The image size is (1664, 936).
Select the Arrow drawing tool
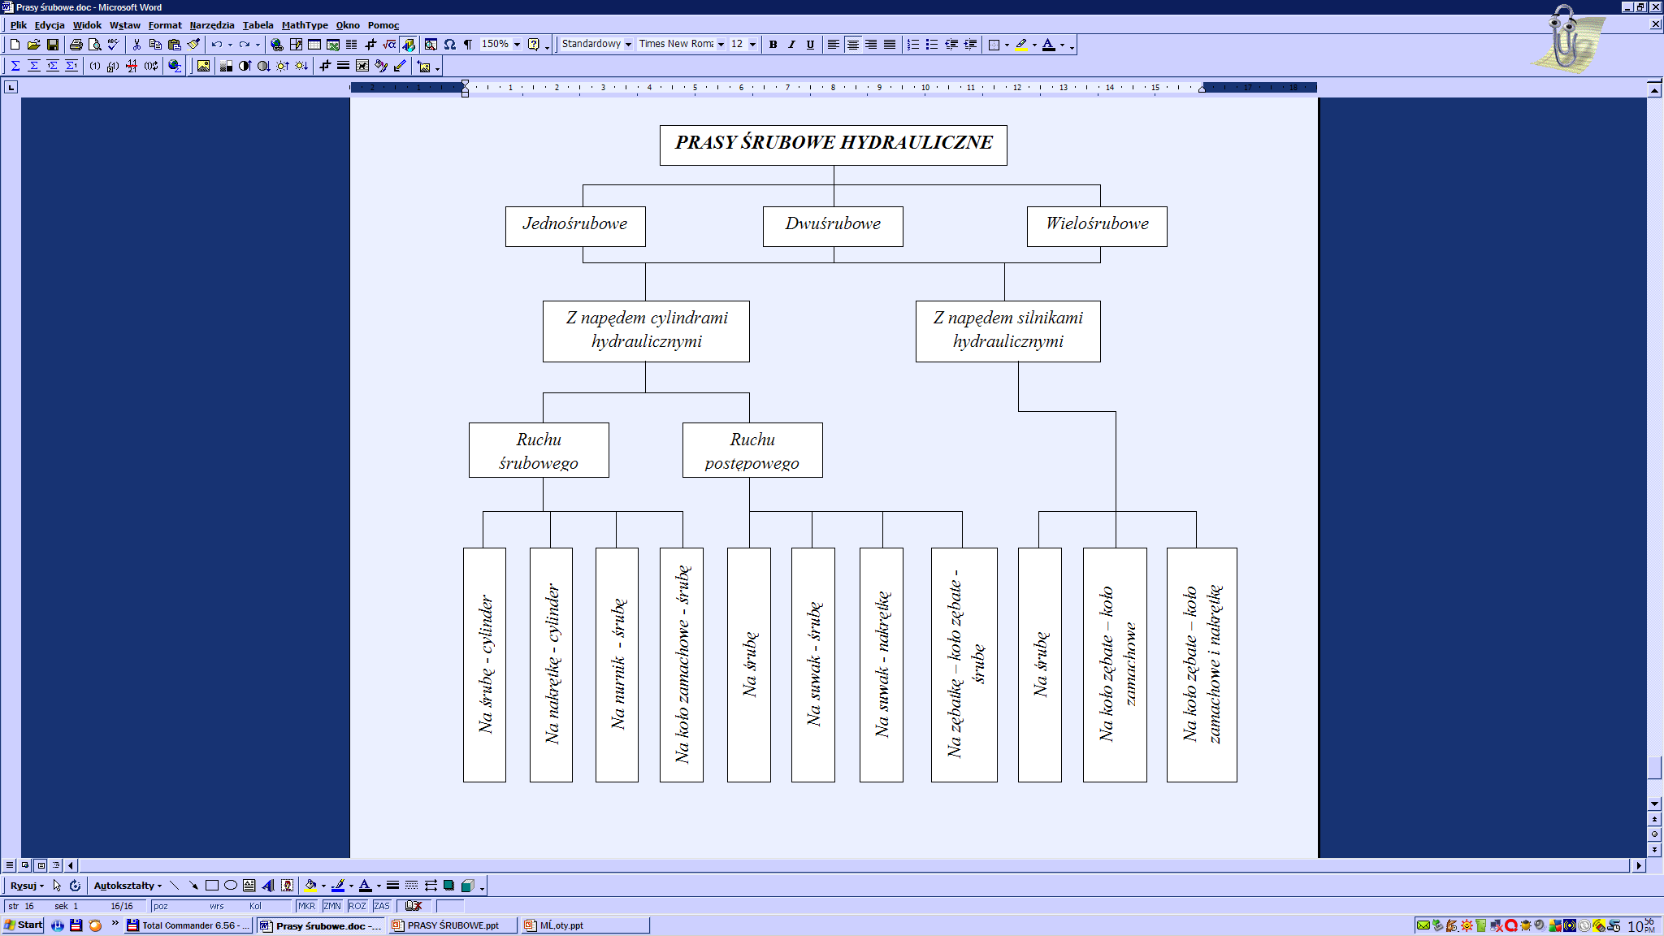[193, 886]
